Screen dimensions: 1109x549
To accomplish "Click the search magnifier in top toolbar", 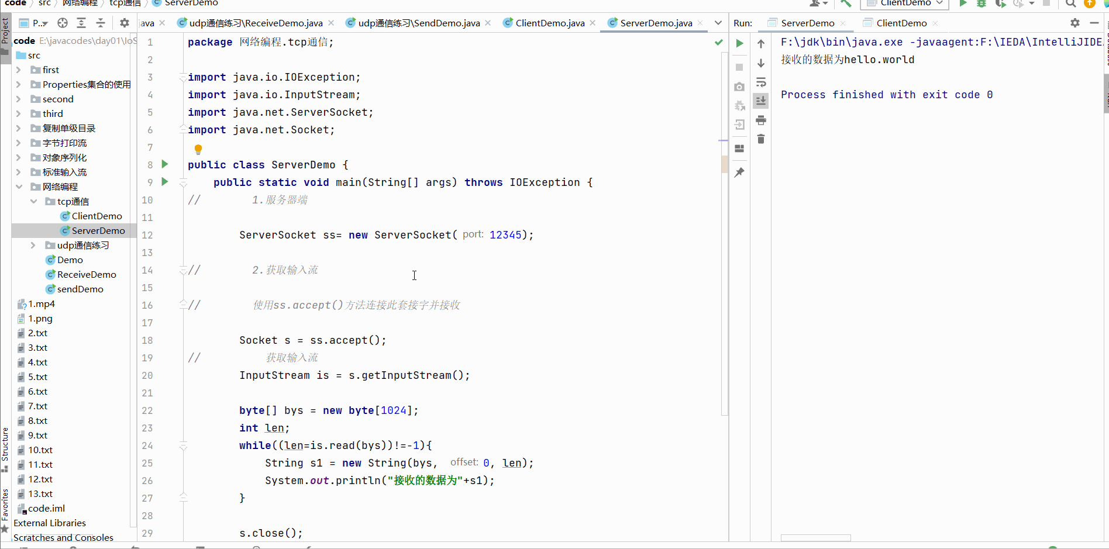I will click(1070, 3).
